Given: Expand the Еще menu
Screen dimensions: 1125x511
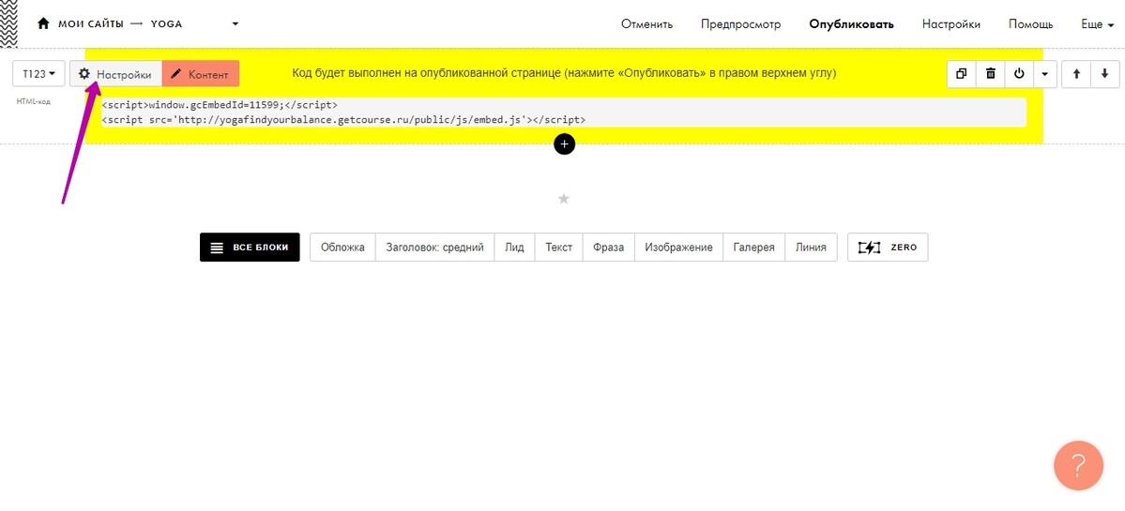Looking at the screenshot, I should tap(1097, 24).
